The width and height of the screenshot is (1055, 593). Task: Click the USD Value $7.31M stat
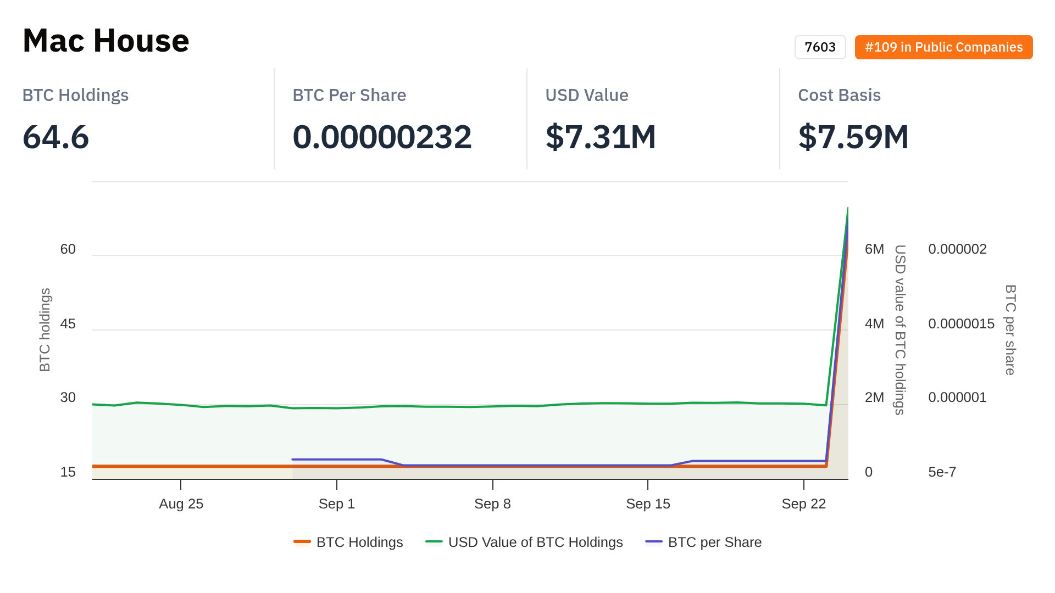click(x=601, y=137)
